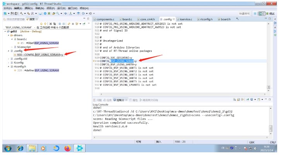Click the terminal monitor icon in the toolbar
This screenshot has height=155, width=281.
coord(40,14)
